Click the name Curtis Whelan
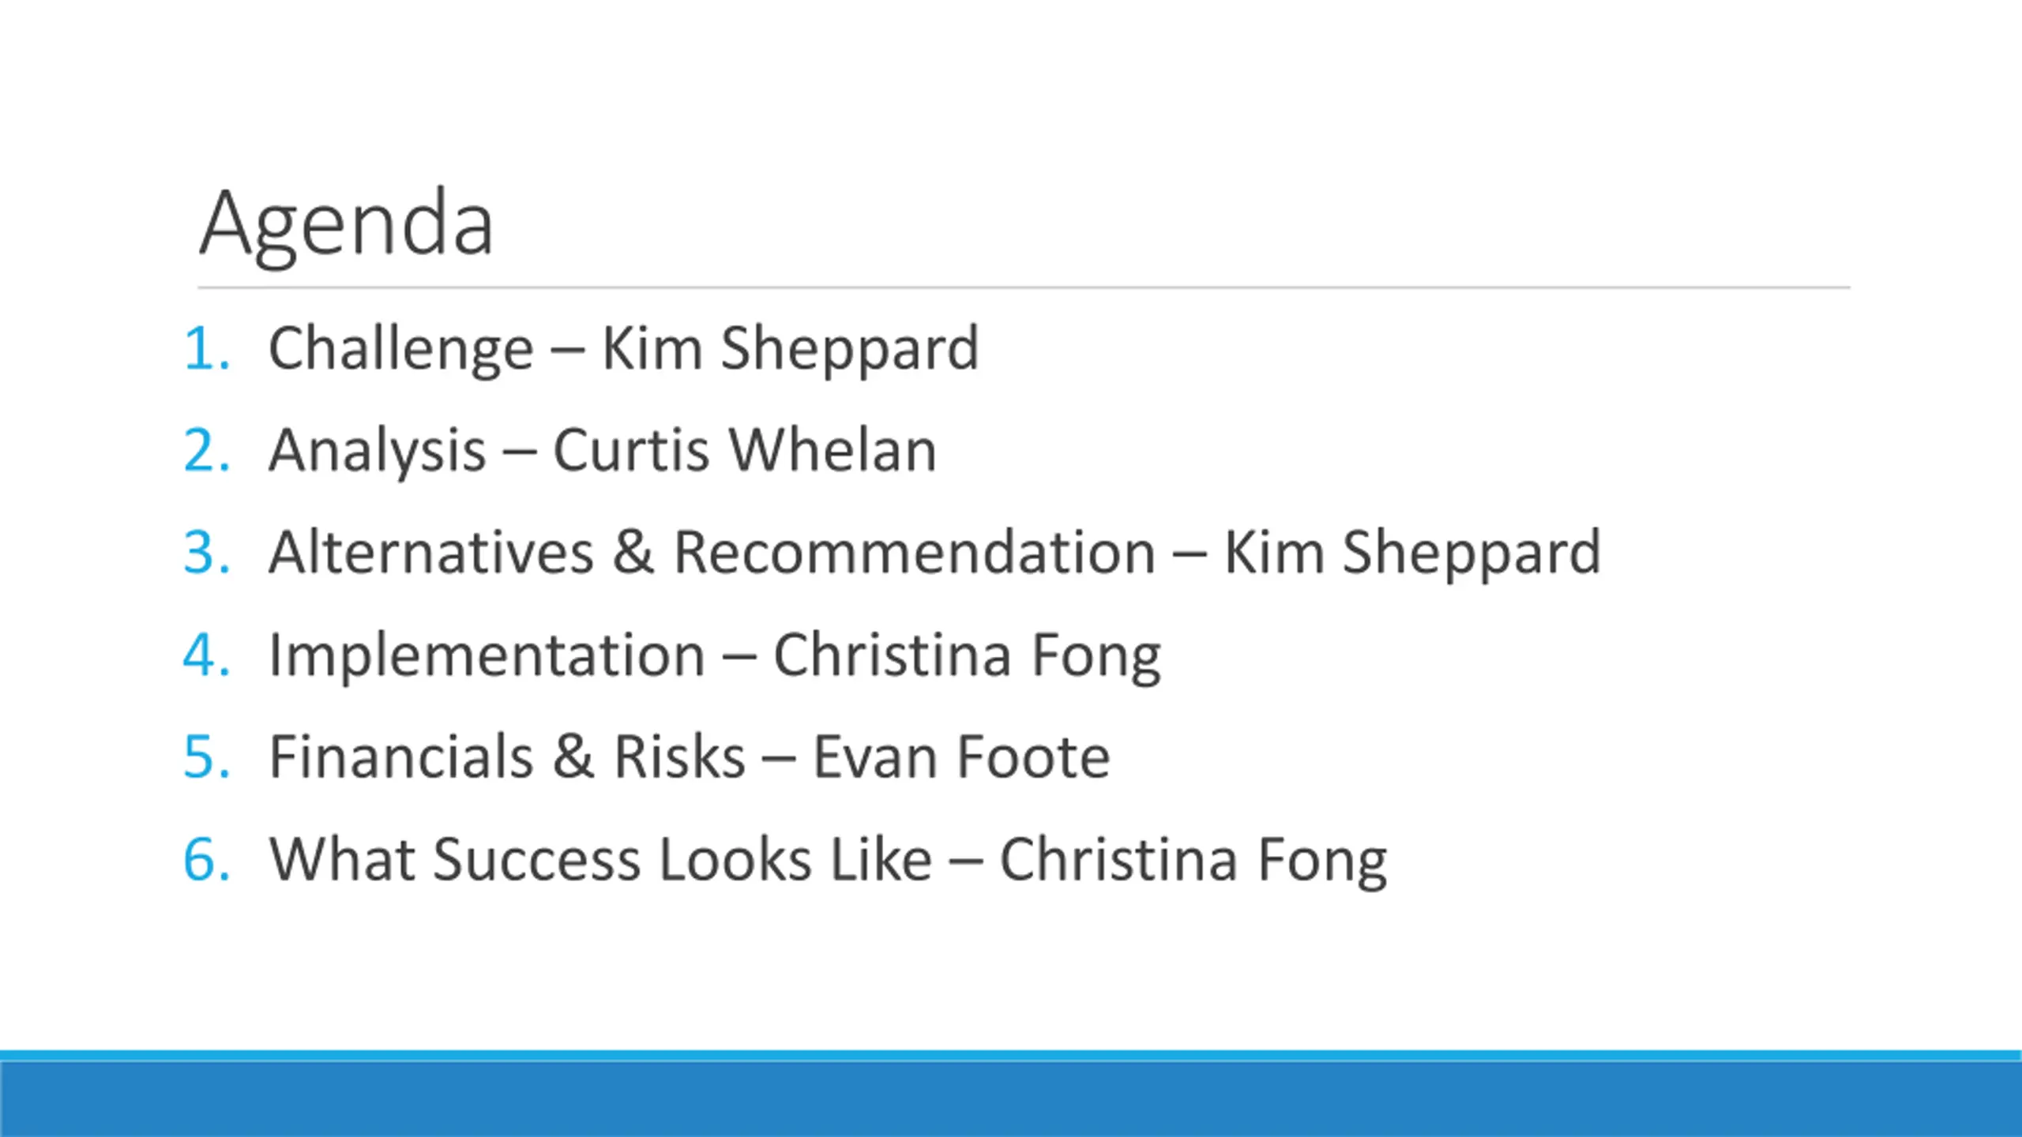2022x1137 pixels. tap(745, 450)
